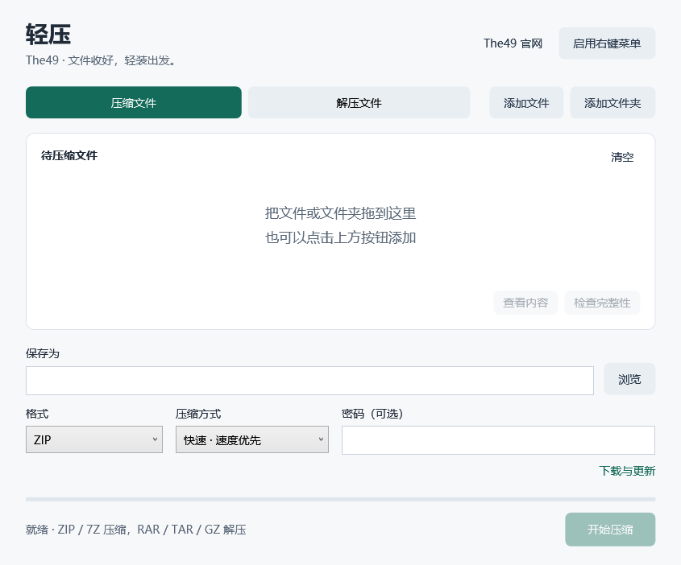Click the 格式 label
This screenshot has height=565, width=681.
click(37, 414)
